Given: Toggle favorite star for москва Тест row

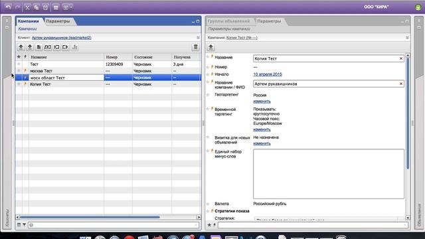Looking at the screenshot, I should 19,71.
